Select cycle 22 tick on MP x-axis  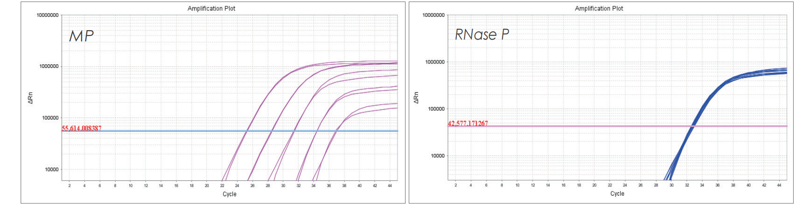point(222,185)
